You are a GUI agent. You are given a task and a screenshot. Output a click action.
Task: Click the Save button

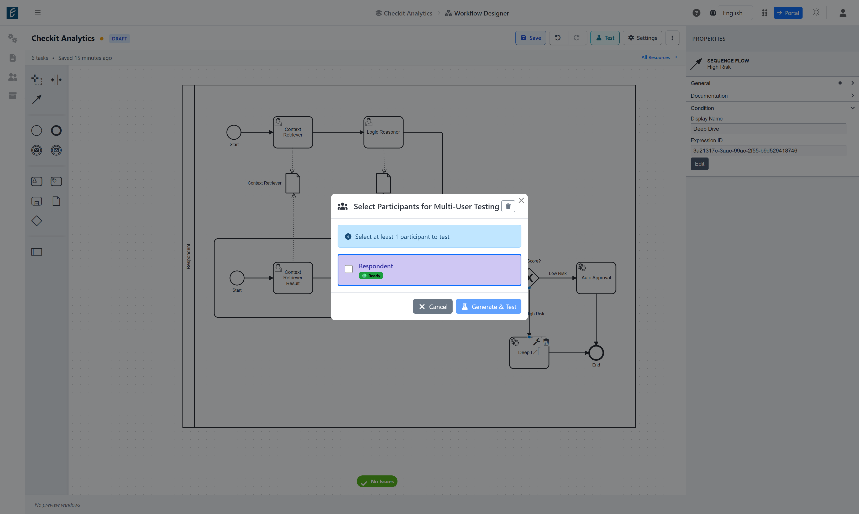(530, 38)
